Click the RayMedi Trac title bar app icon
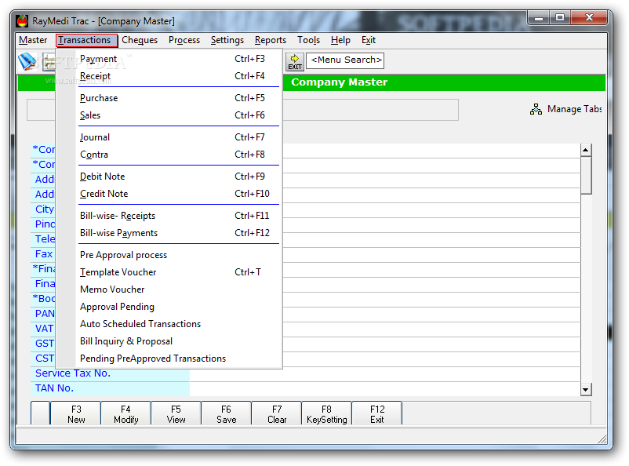Screen dimensions: 629x466 tap(23, 21)
